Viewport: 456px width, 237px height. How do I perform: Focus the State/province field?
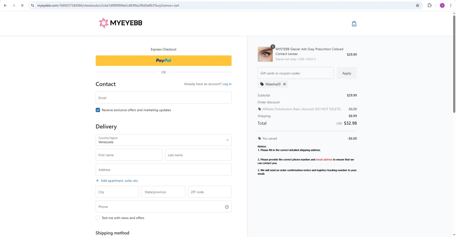pyautogui.click(x=163, y=192)
